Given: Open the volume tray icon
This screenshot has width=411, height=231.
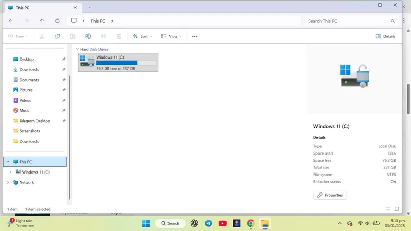Looking at the screenshot, I should click(367, 223).
